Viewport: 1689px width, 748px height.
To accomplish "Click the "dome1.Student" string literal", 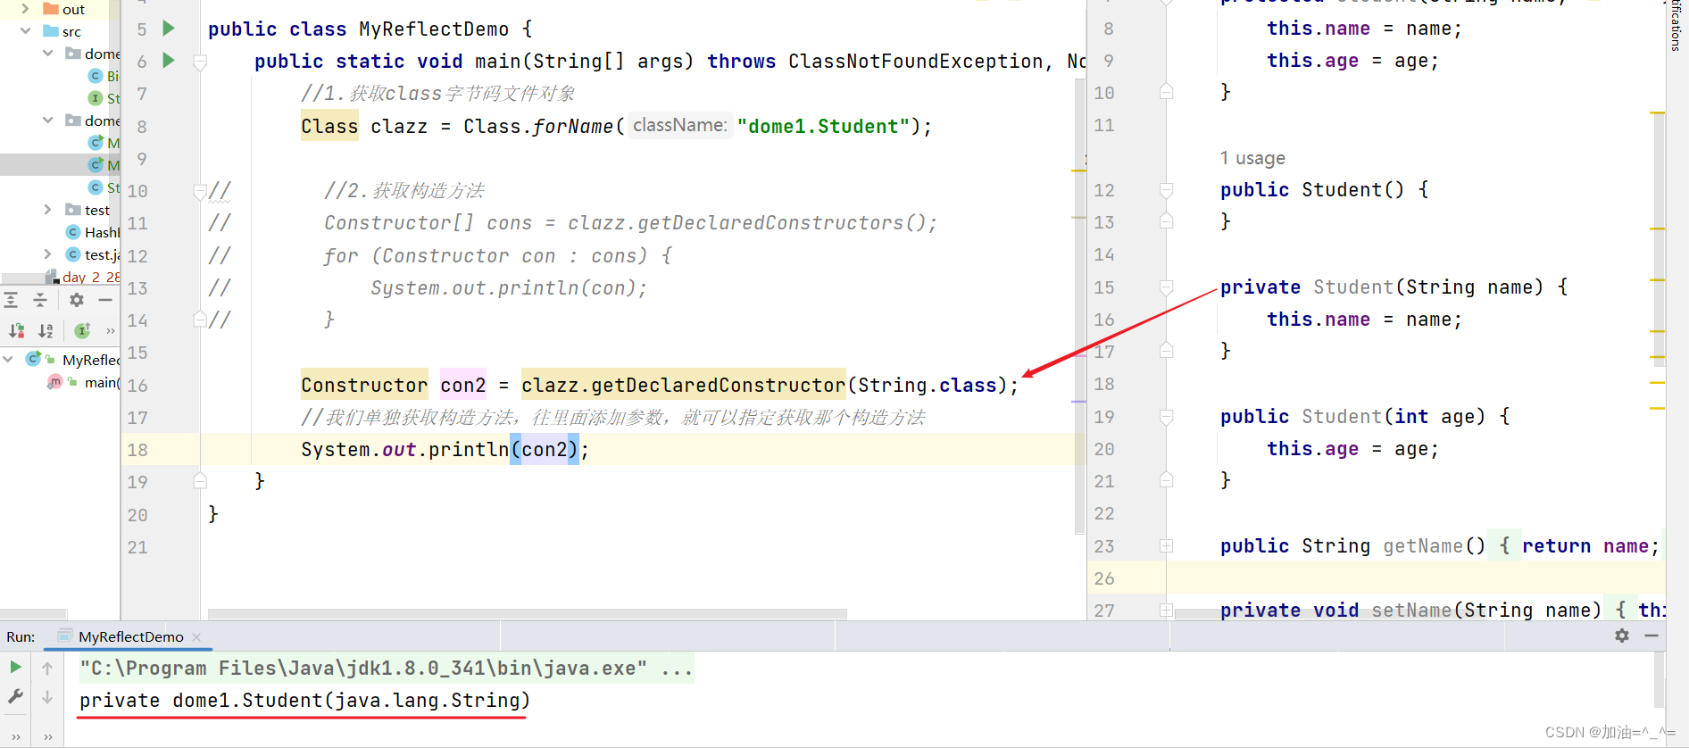I will tap(823, 127).
